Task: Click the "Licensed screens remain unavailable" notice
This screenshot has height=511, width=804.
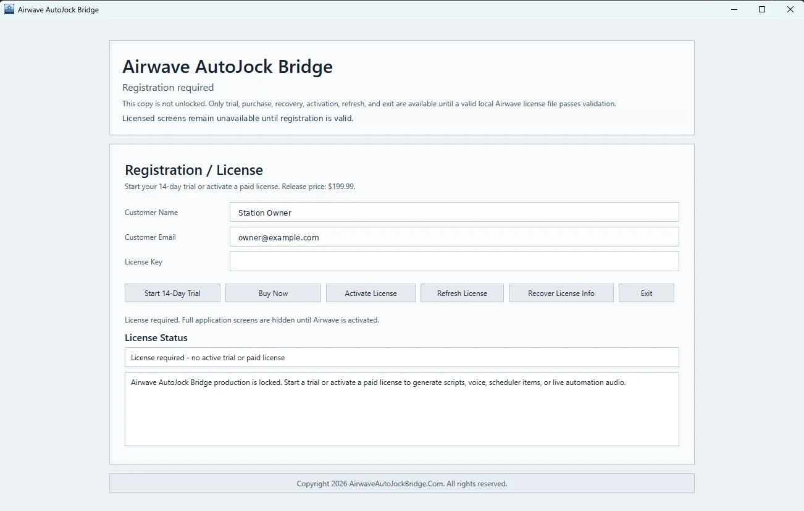Action: tap(238, 119)
